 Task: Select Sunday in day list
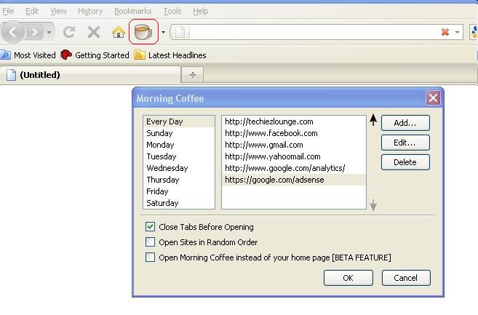(x=179, y=133)
